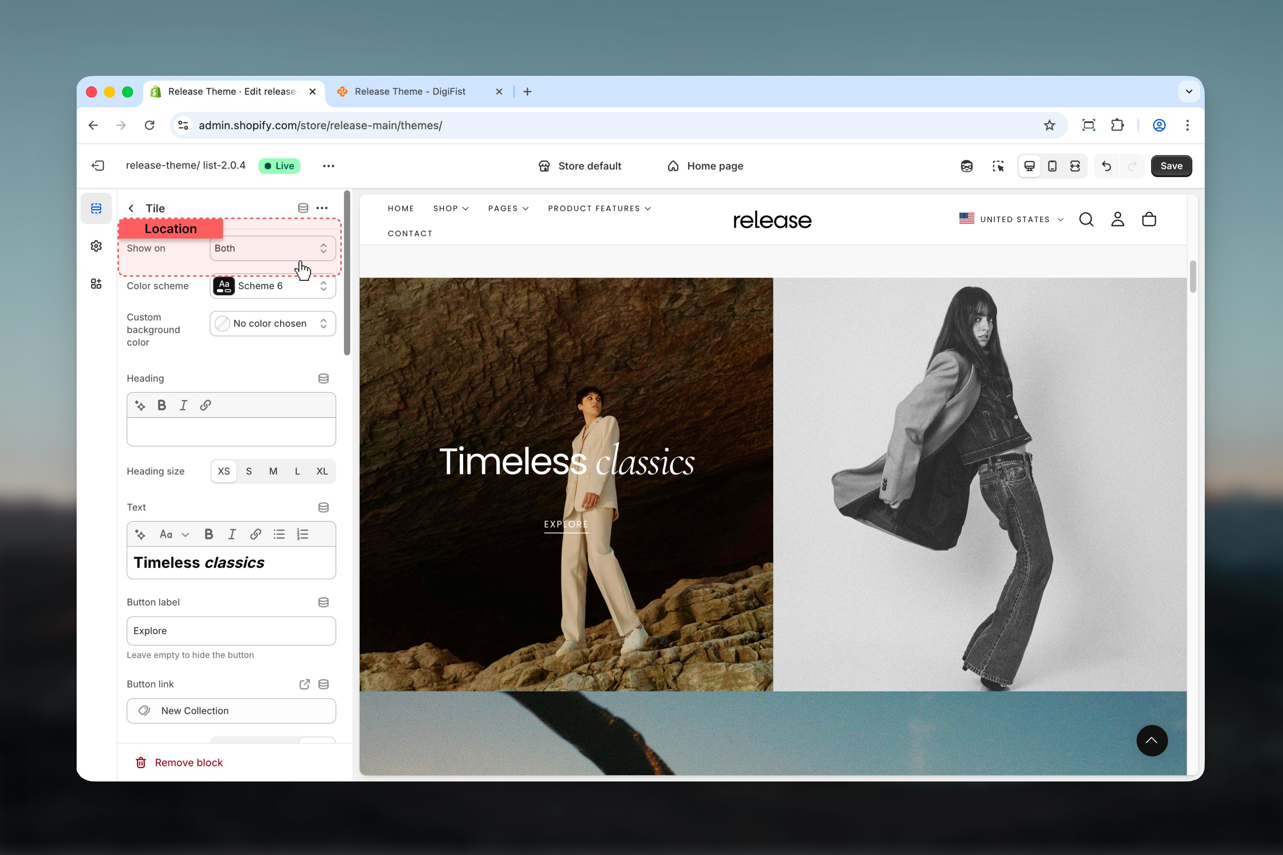Connect dynamic source for Button label
Screen dimensions: 1283x855
(x=323, y=602)
